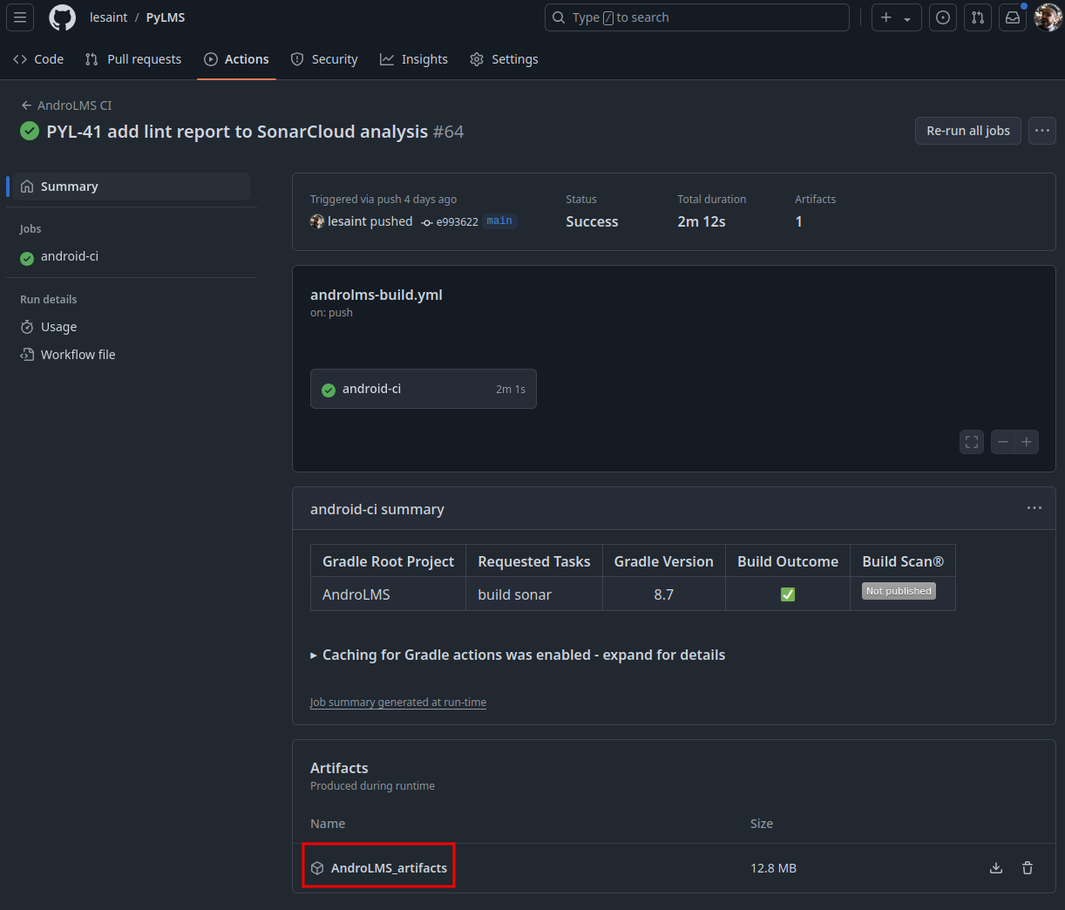Switch to the Settings tab
The width and height of the screenshot is (1065, 910).
pyautogui.click(x=504, y=59)
